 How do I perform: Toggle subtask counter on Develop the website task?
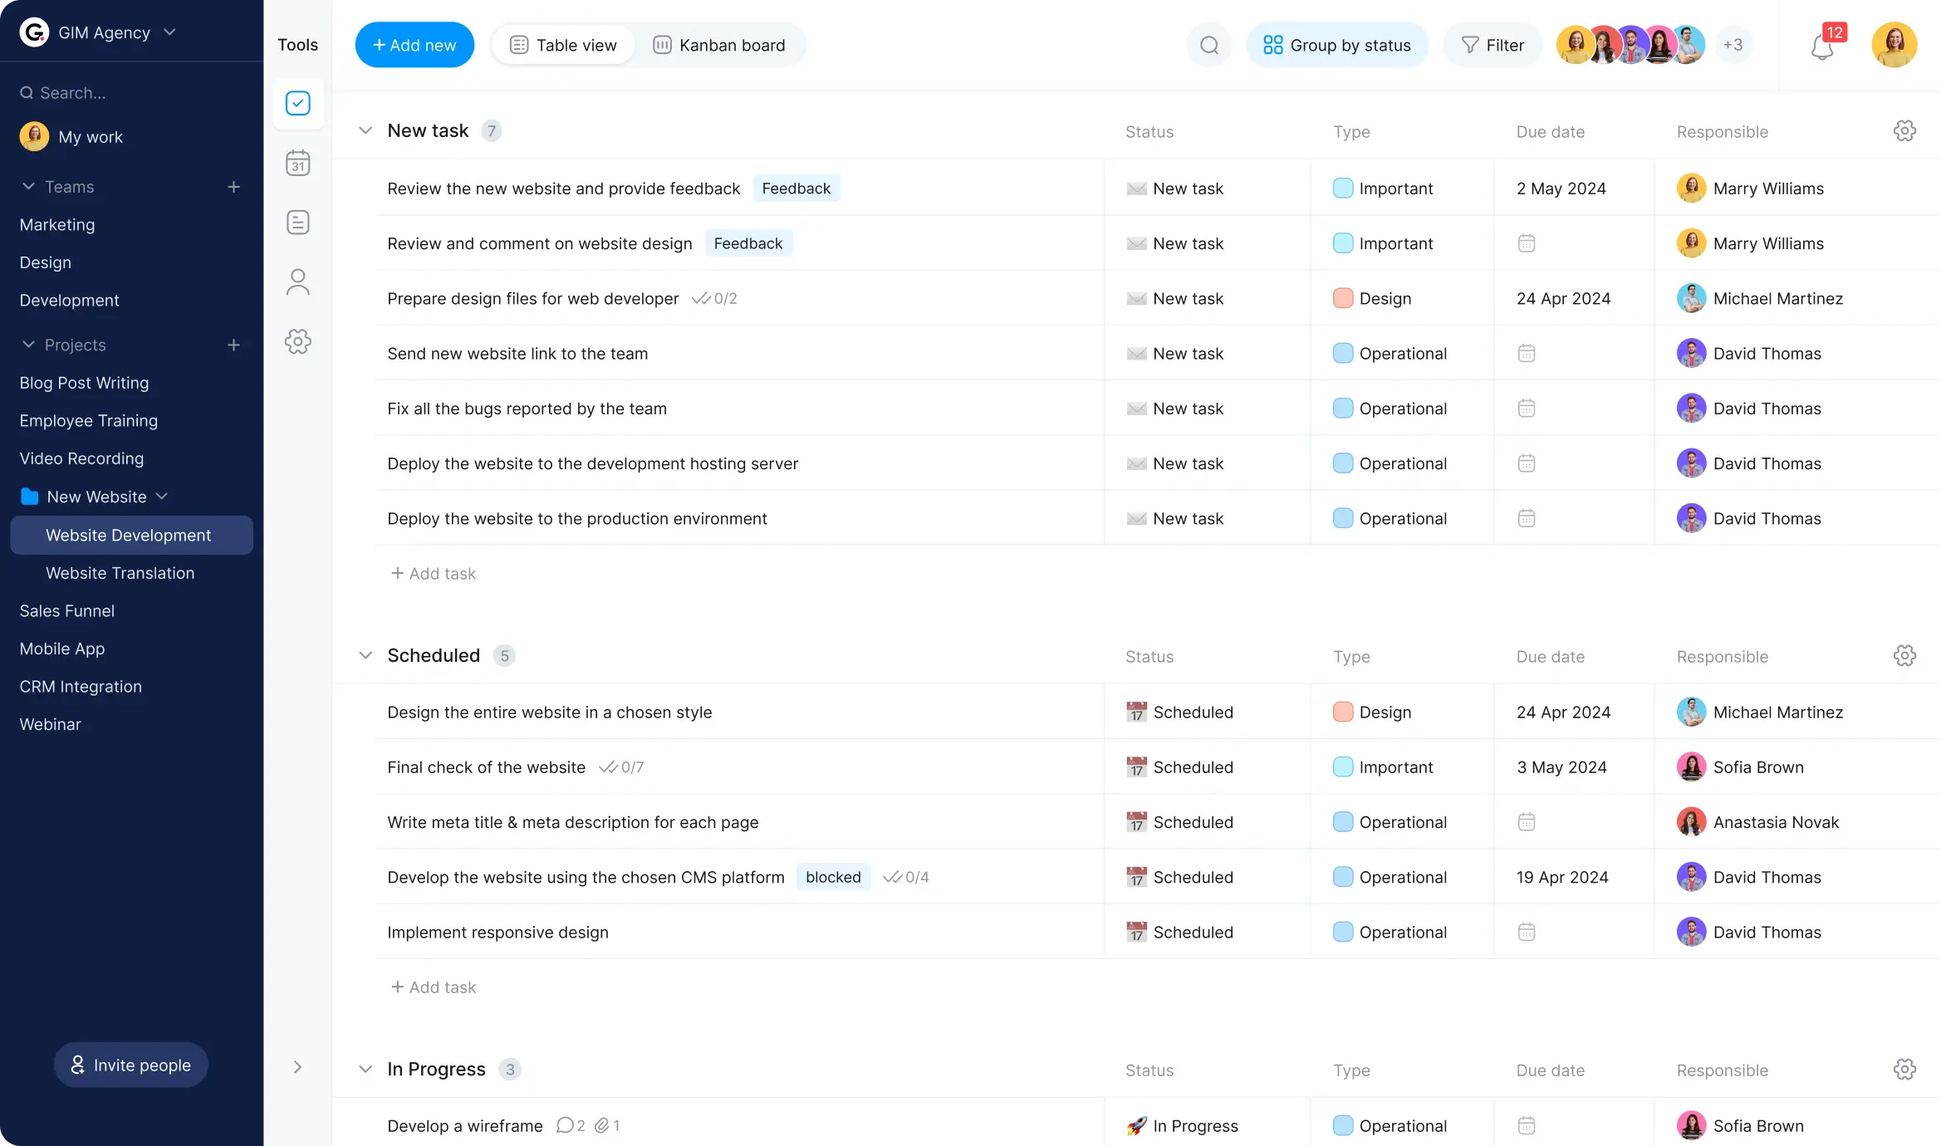905,877
